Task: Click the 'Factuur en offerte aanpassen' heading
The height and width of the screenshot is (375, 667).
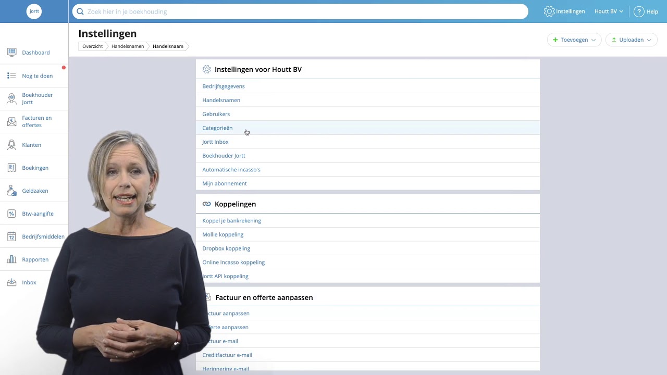Action: click(264, 297)
